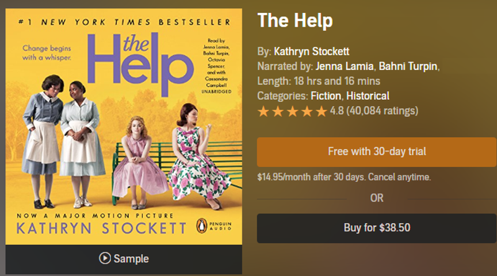The image size is (497, 276).
Task: Click the Sample text label
Action: (x=130, y=259)
